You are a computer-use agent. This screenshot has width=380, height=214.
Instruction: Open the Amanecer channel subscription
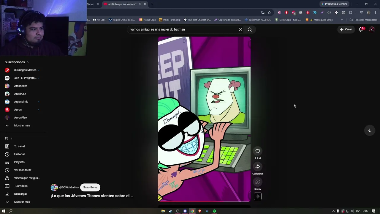tap(23, 86)
